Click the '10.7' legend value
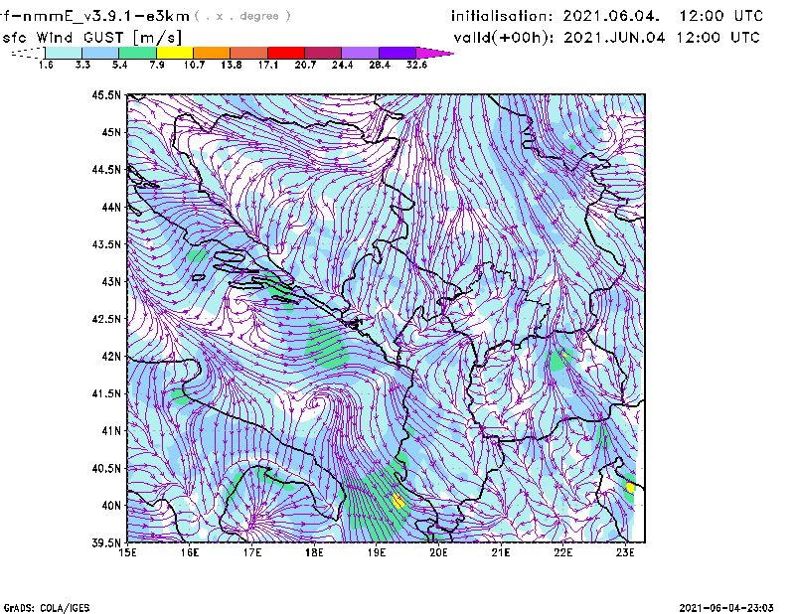795x614 pixels. [x=194, y=65]
